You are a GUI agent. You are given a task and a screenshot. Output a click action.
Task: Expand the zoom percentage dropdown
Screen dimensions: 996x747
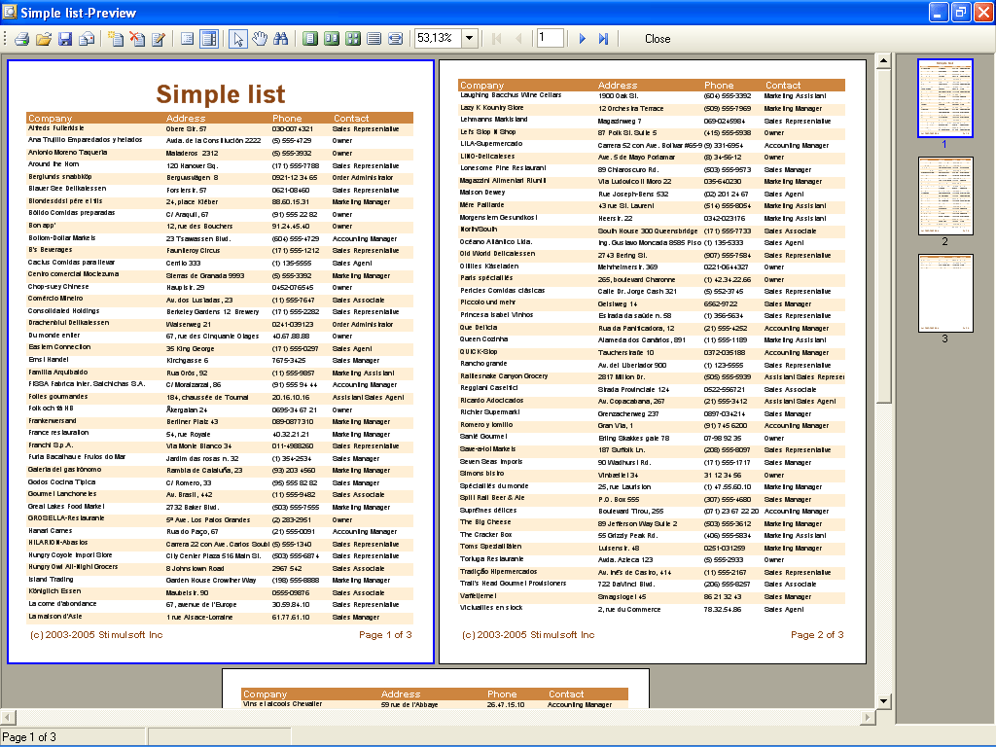[470, 39]
